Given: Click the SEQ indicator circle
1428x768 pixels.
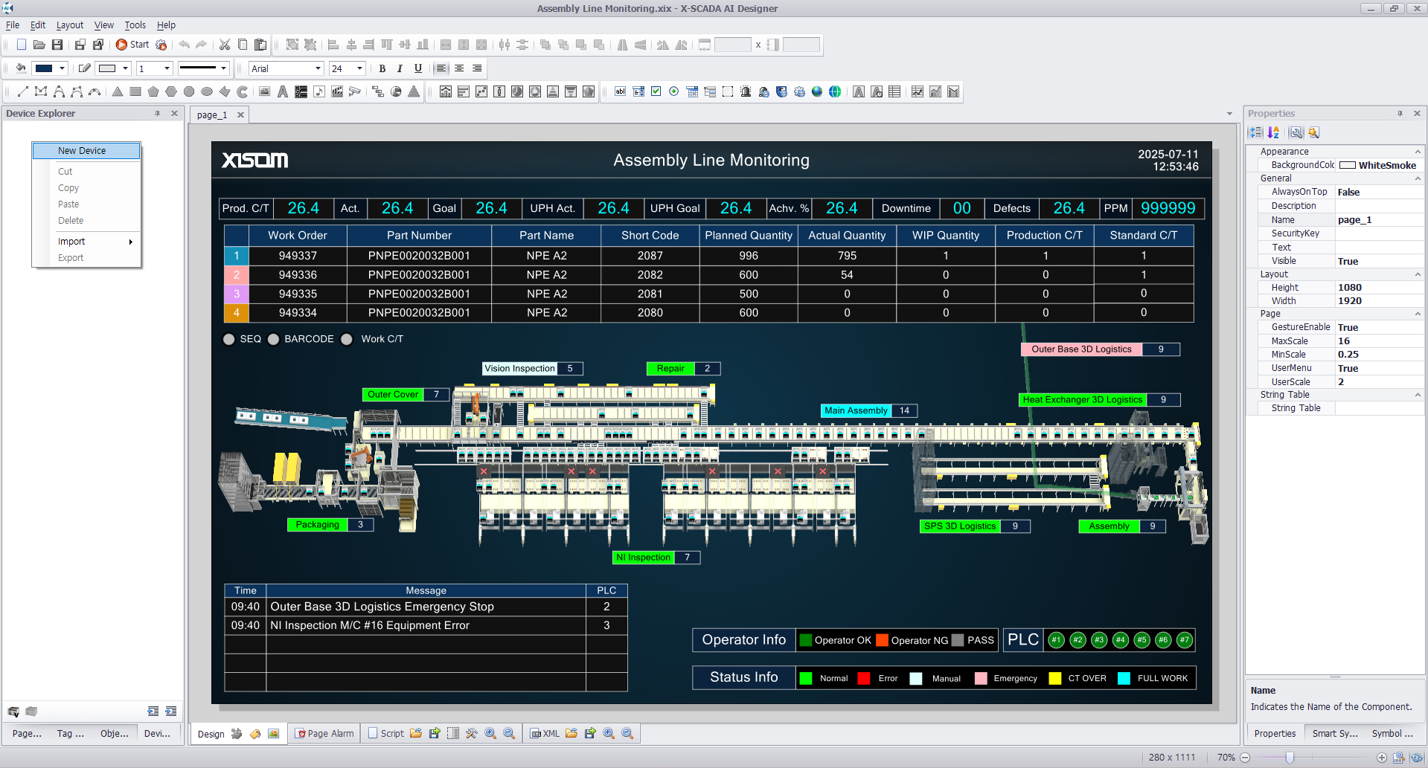Looking at the screenshot, I should (x=229, y=339).
